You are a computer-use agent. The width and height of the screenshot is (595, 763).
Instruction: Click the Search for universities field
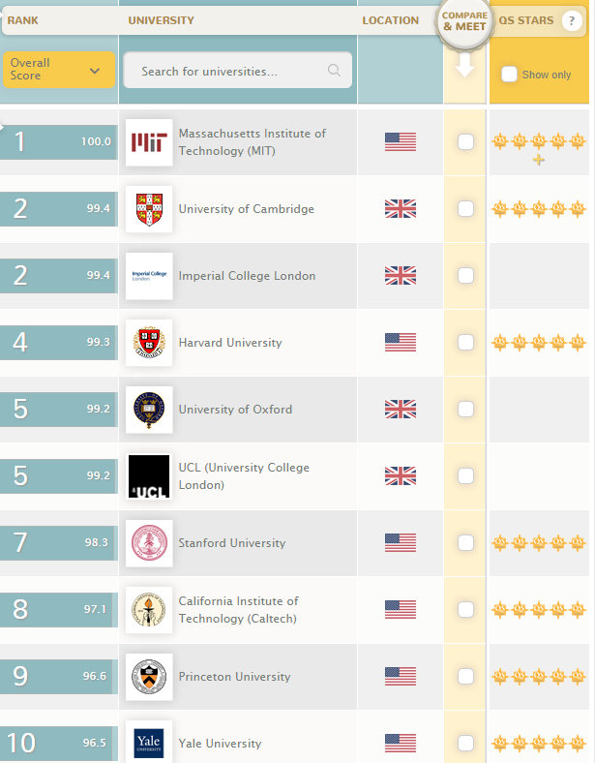click(238, 70)
